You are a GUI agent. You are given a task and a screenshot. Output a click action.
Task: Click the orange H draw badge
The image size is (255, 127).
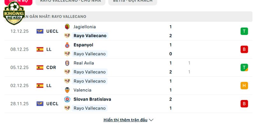pyautogui.click(x=244, y=85)
